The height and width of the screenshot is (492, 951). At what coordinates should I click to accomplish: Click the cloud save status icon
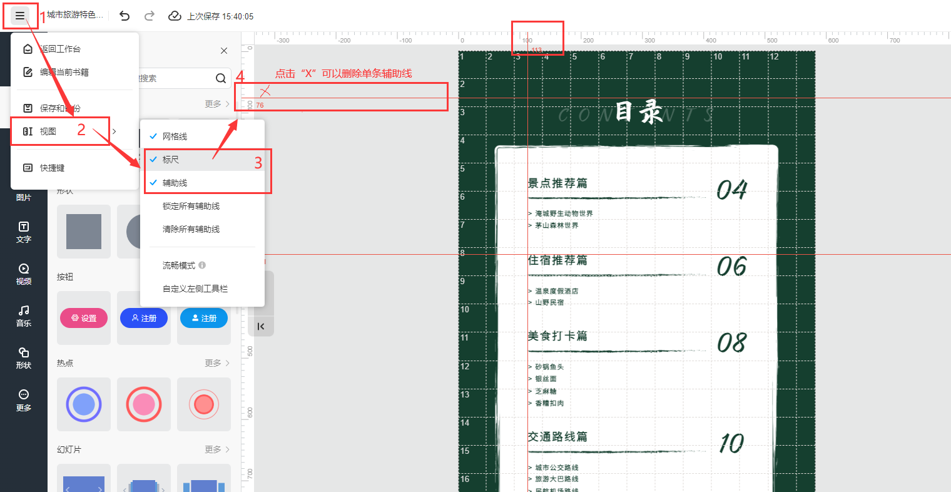175,16
